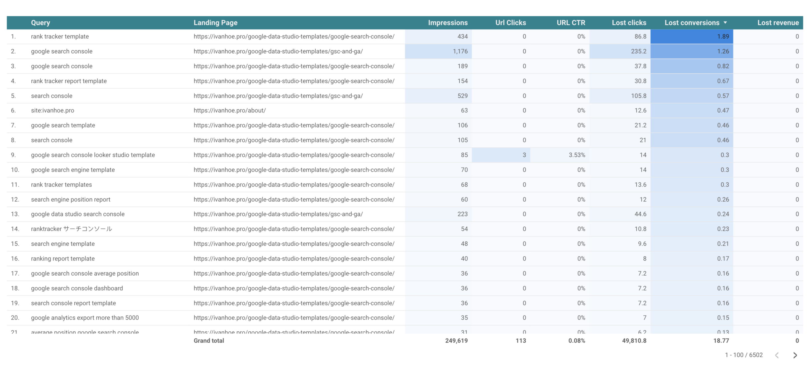Click the ivanhoe.pro/about/ landing page cell
Viewport: 810px width, 386px height.
[230, 110]
